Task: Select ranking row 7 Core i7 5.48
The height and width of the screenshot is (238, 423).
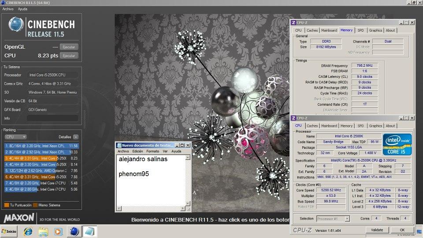Action: [41, 183]
